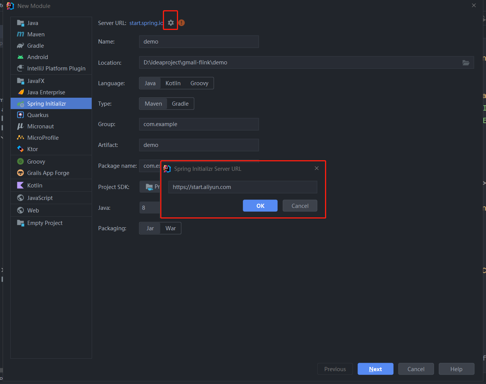This screenshot has width=486, height=384.
Task: Select Maven module type in sidebar
Action: tap(51, 34)
